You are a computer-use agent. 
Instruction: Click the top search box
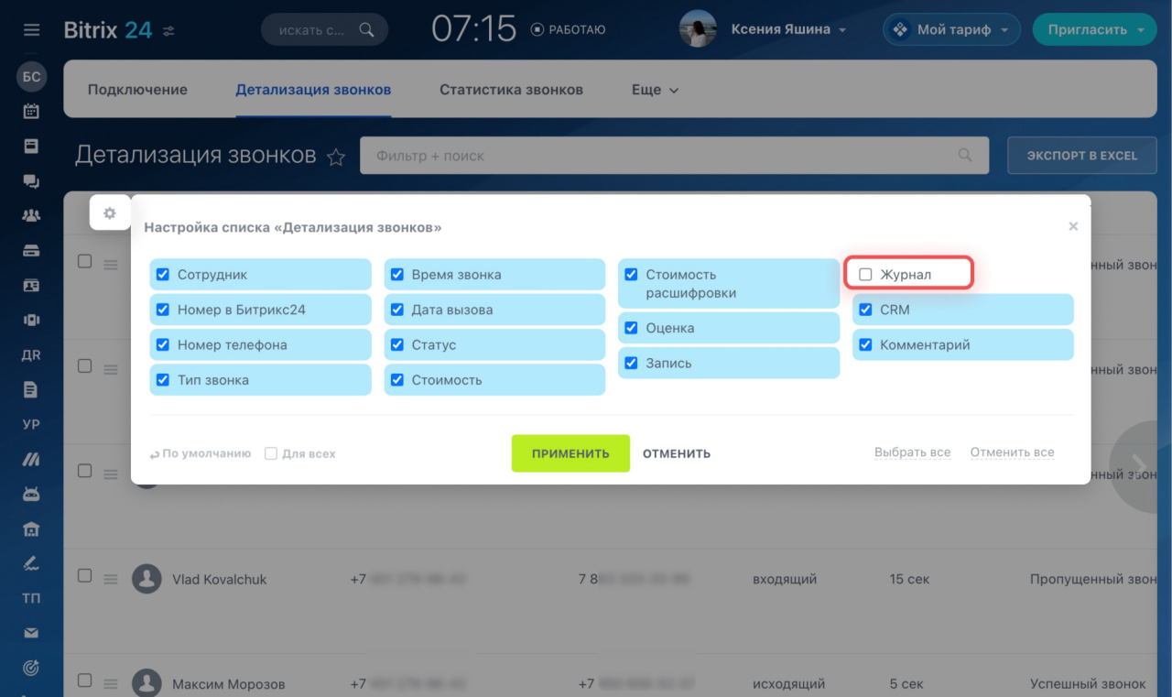pos(324,29)
